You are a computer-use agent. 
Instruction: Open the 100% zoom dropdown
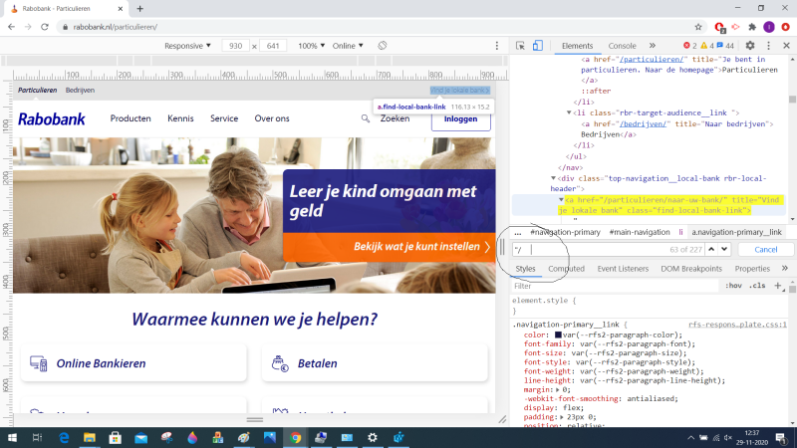tap(310, 46)
